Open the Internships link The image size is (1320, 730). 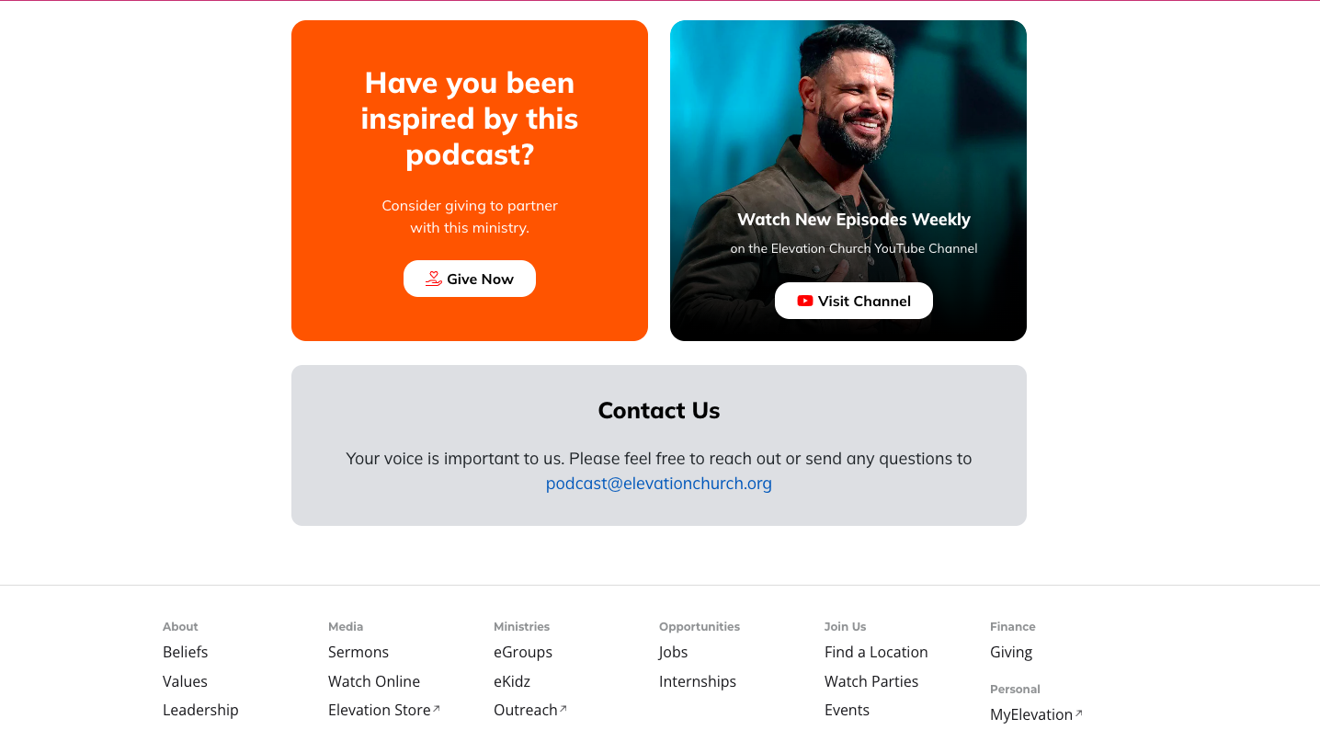698,681
